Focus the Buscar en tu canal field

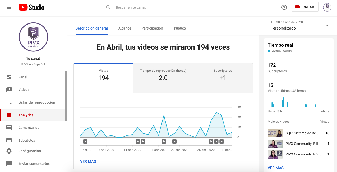tap(168, 7)
